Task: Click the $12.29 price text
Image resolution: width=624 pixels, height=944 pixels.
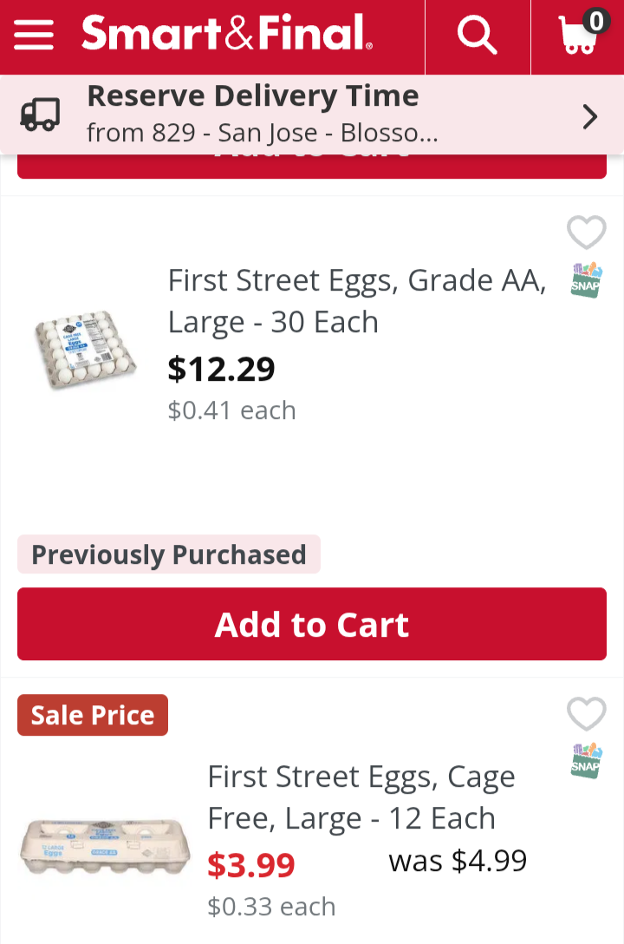Action: pos(221,369)
